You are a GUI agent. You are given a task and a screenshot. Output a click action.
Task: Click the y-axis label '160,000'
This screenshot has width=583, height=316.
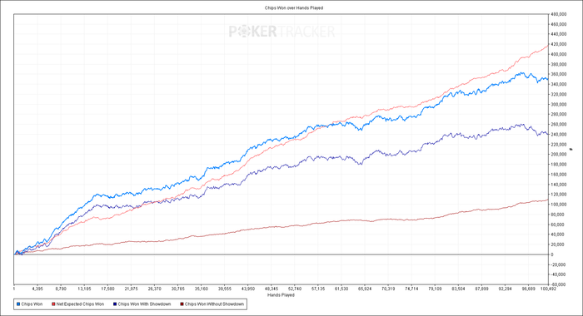tap(559, 175)
